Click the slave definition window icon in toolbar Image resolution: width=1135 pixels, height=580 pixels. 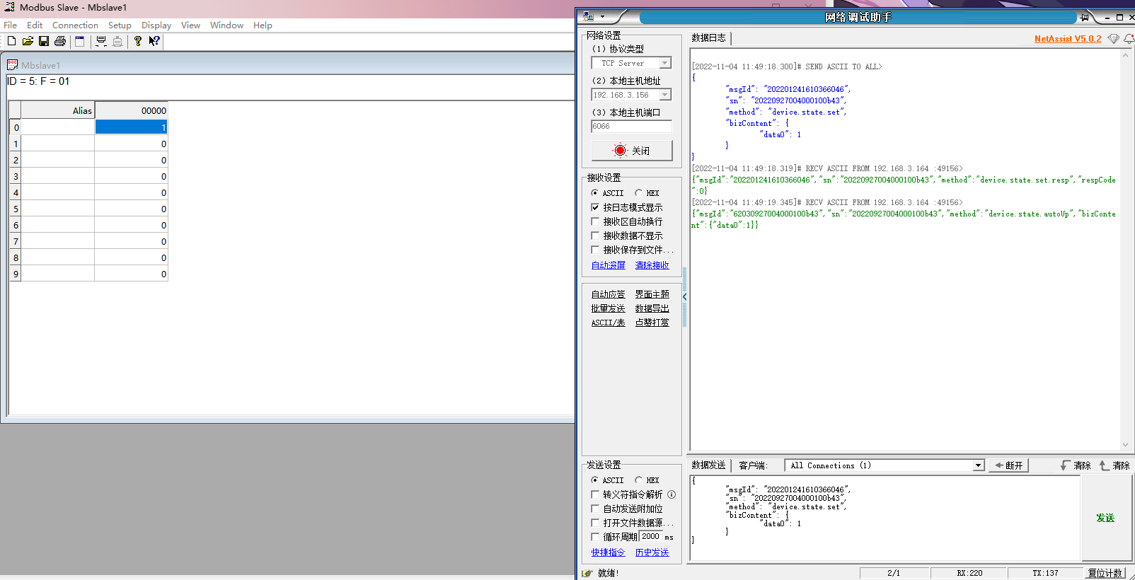pyautogui.click(x=79, y=41)
